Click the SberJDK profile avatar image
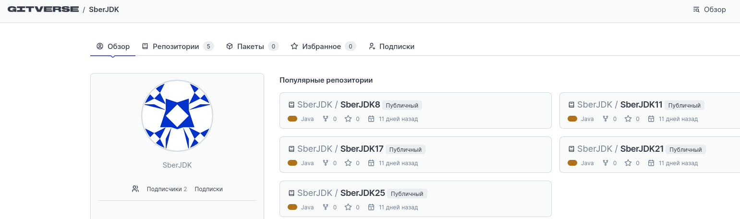The height and width of the screenshot is (219, 740). coord(177,116)
